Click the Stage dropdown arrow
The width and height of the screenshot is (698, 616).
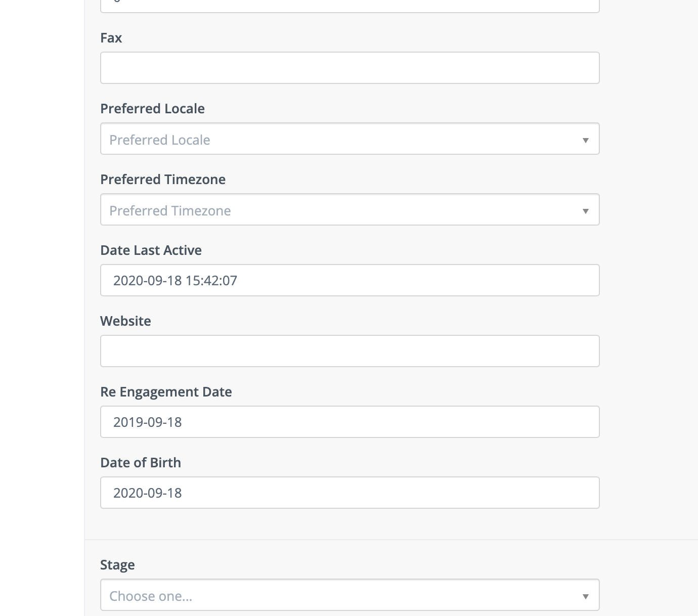(x=585, y=595)
